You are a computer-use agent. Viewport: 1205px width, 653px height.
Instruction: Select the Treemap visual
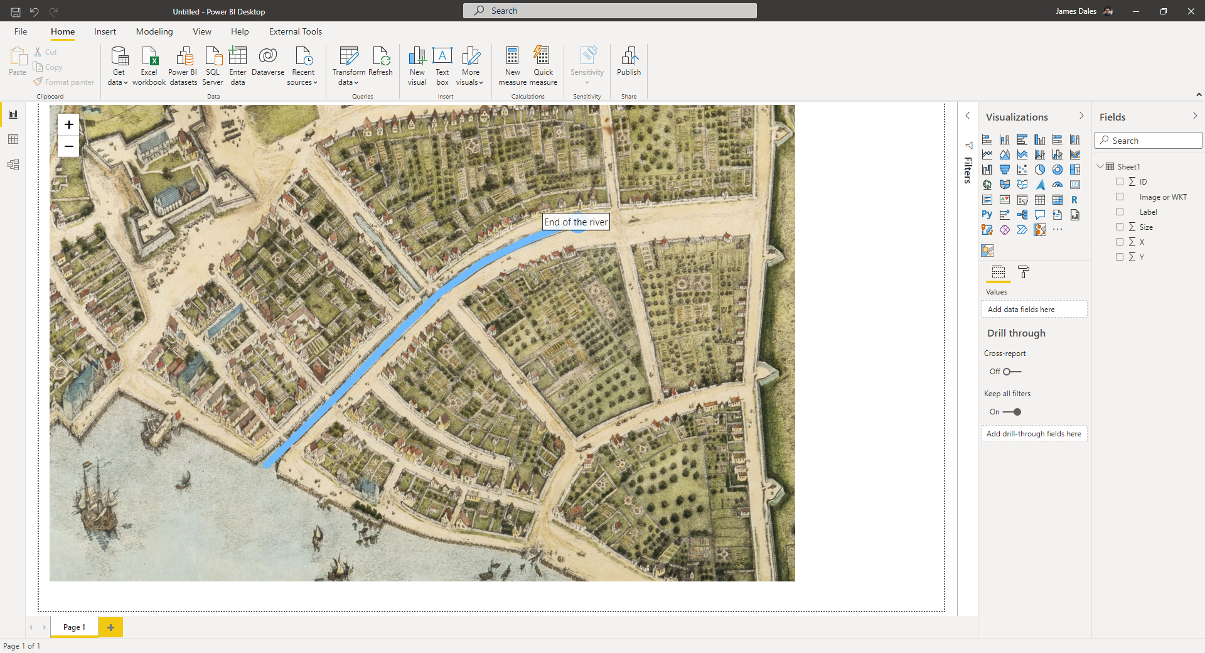coord(1075,170)
